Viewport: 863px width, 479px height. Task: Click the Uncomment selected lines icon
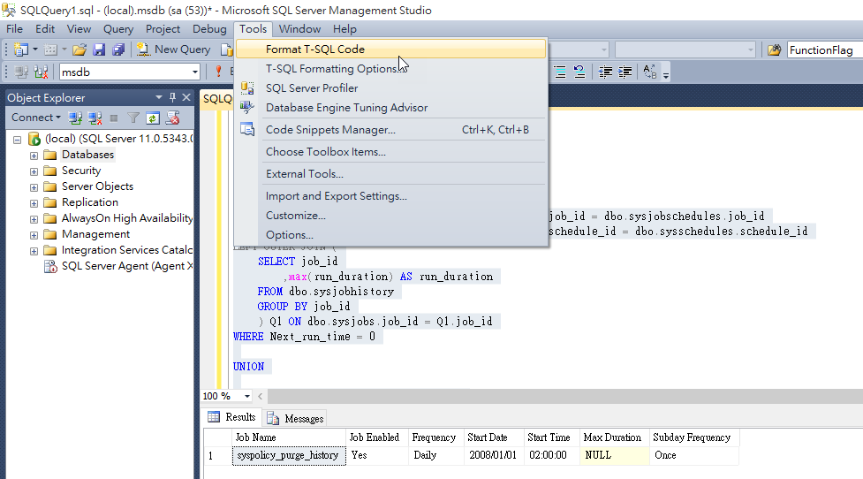(x=579, y=72)
